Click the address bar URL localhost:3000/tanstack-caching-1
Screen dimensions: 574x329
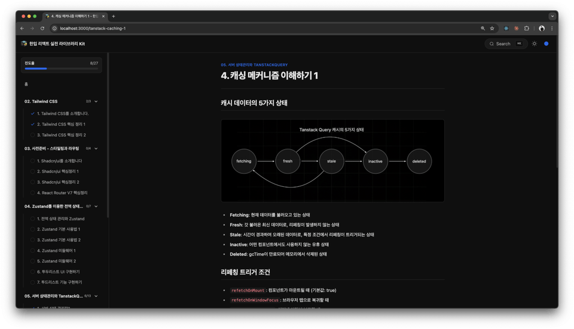coord(93,28)
